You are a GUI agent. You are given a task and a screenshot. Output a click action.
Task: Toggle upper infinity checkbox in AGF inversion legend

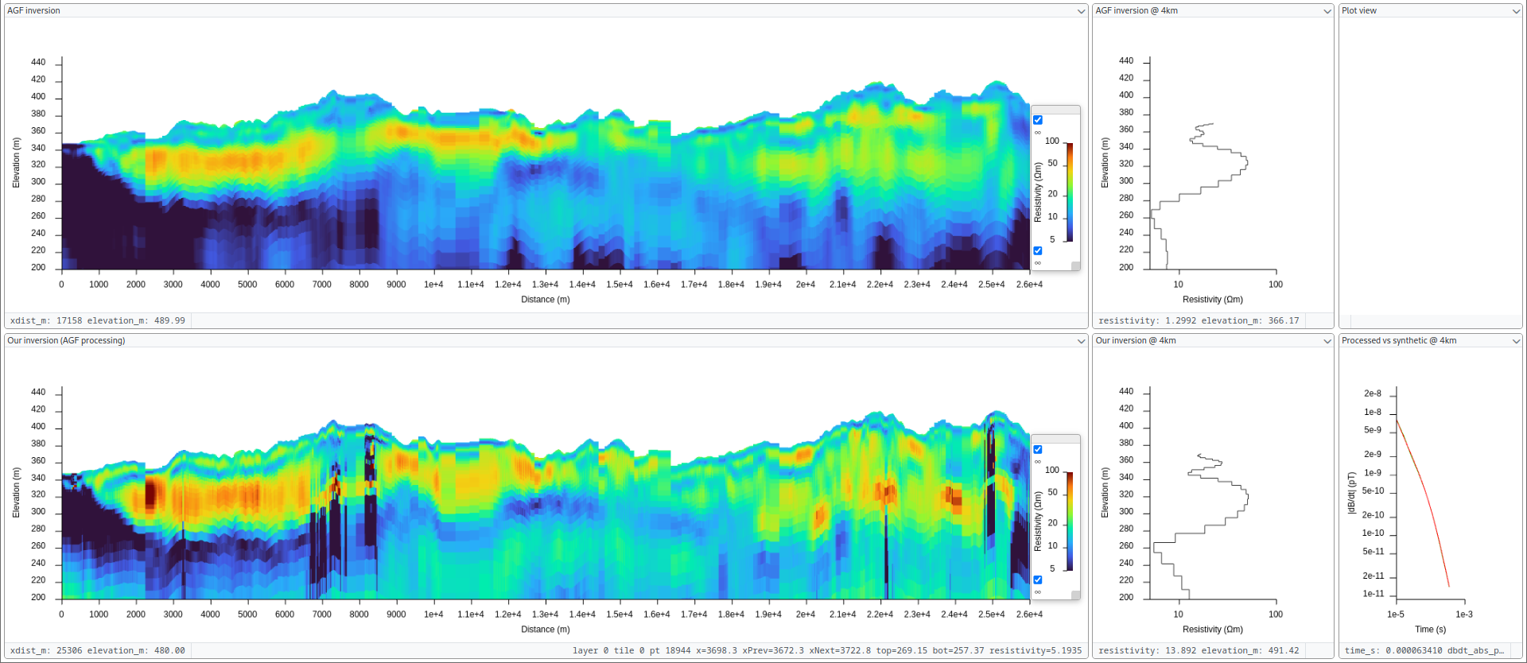[x=1038, y=120]
